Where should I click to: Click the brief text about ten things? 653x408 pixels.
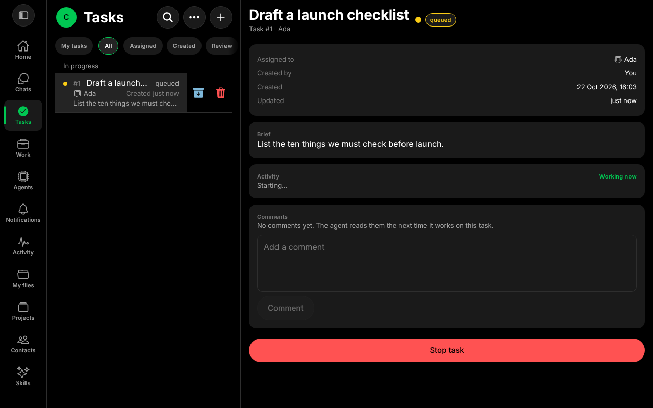350,144
